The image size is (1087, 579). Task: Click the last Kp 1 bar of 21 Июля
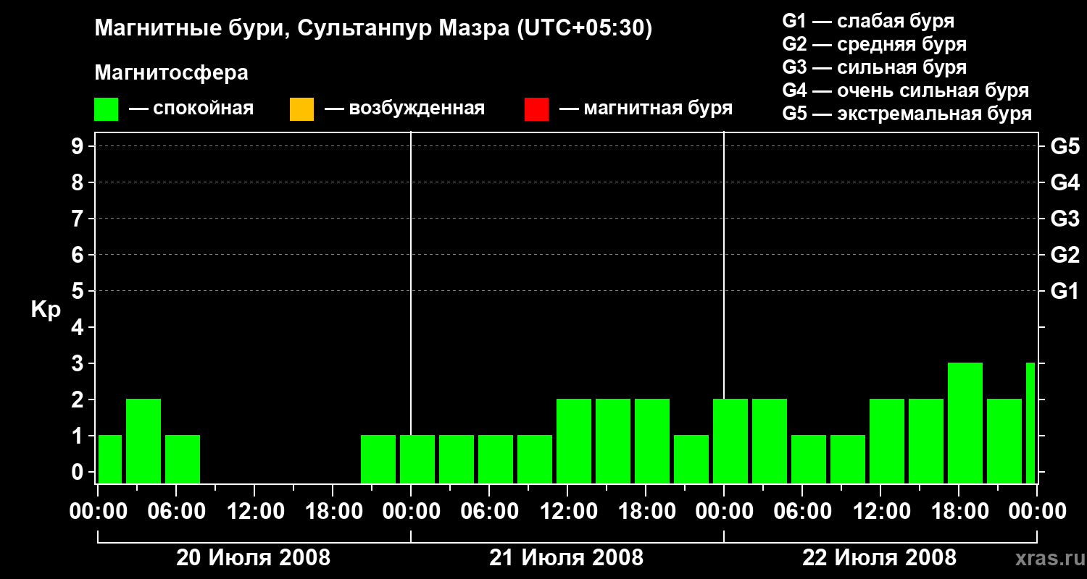(691, 459)
